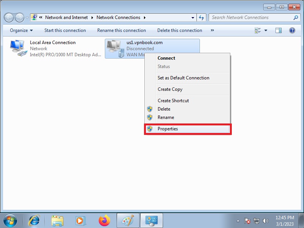Click the Search Network Connections field
This screenshot has width=304, height=228.
pos(251,17)
